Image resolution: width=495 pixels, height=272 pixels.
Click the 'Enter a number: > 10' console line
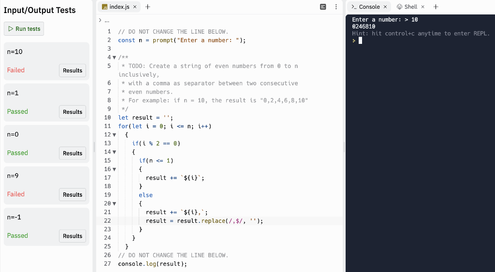point(385,19)
